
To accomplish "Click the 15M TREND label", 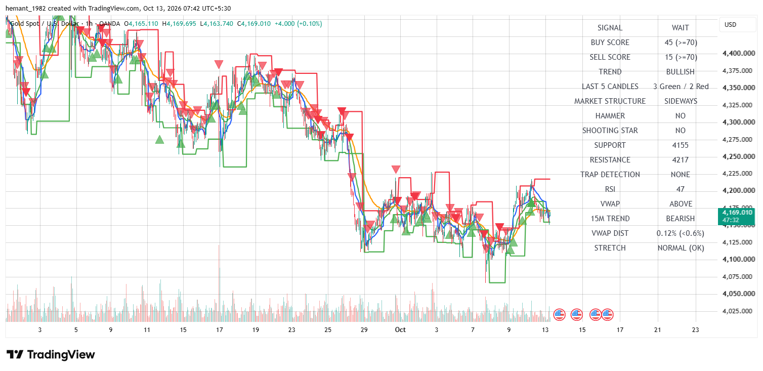I will (x=610, y=219).
